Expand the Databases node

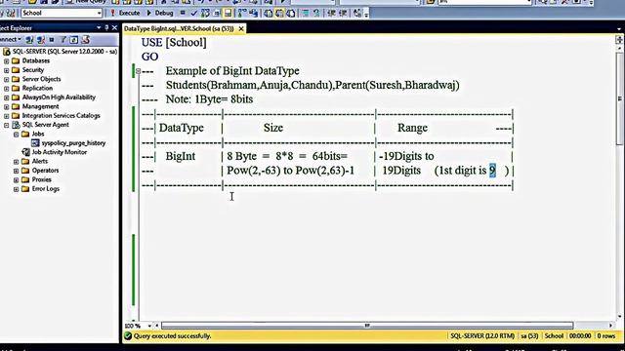(x=7, y=60)
